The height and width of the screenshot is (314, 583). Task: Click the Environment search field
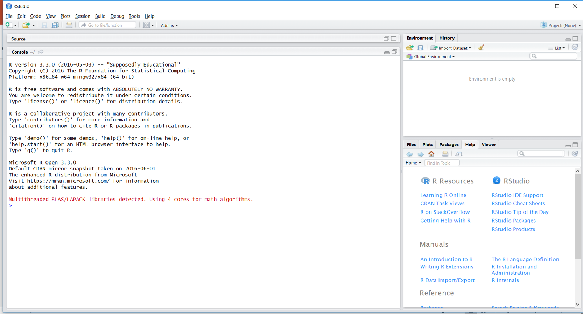554,56
